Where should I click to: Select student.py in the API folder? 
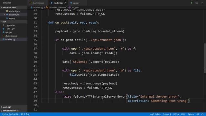(x=10, y=39)
